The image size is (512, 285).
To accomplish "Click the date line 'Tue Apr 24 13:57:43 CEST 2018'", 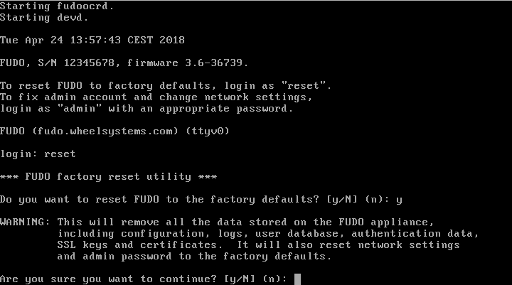I will coord(92,40).
